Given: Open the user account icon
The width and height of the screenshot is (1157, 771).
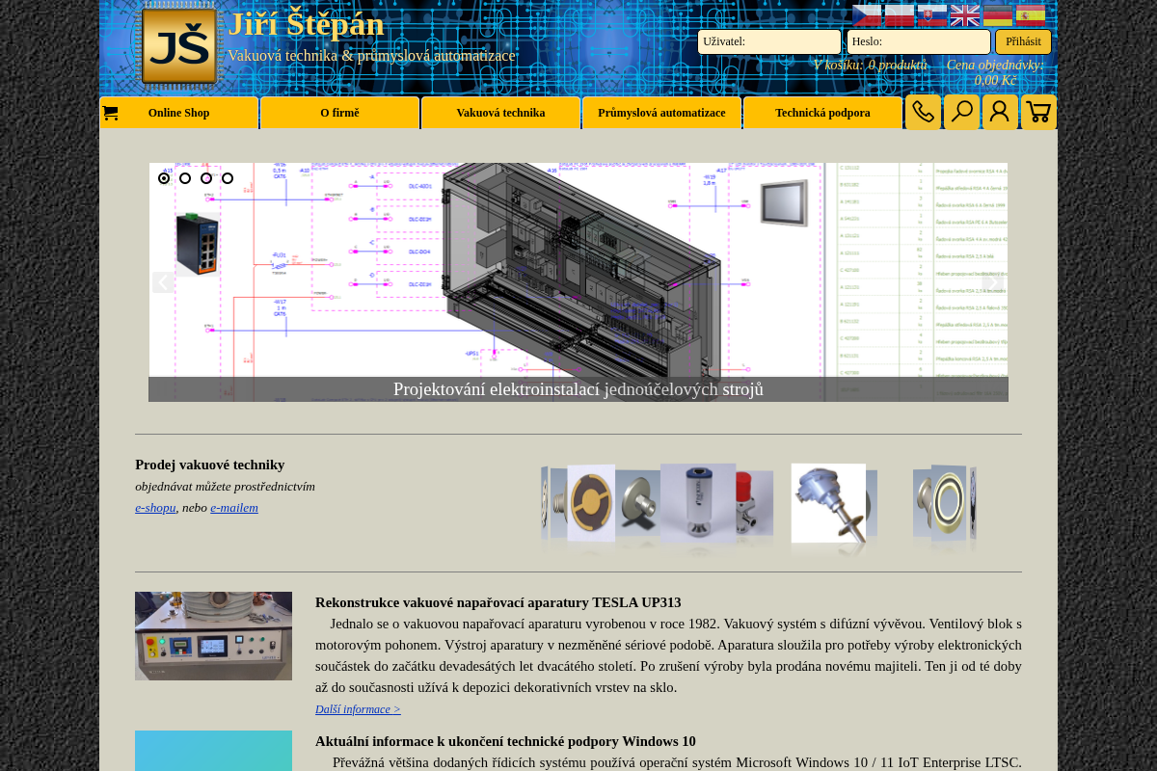Looking at the screenshot, I should 1000,112.
